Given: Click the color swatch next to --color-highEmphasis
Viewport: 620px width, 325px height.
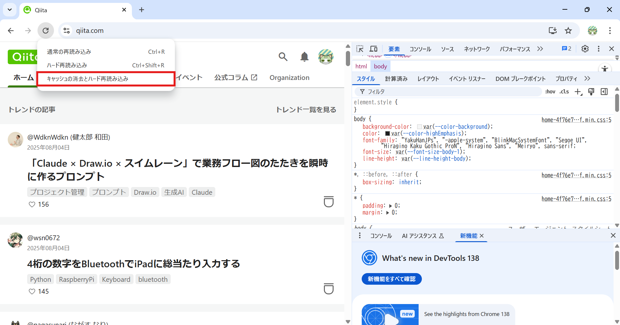Looking at the screenshot, I should [x=387, y=133].
